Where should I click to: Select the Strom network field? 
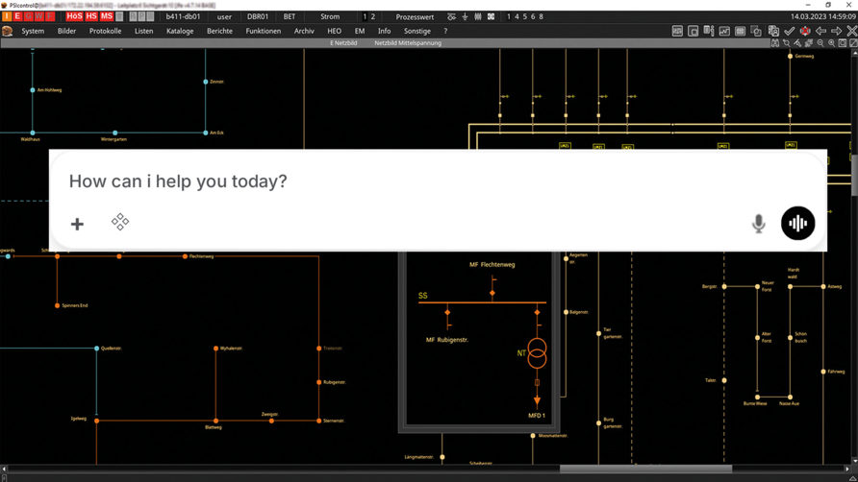tap(330, 17)
